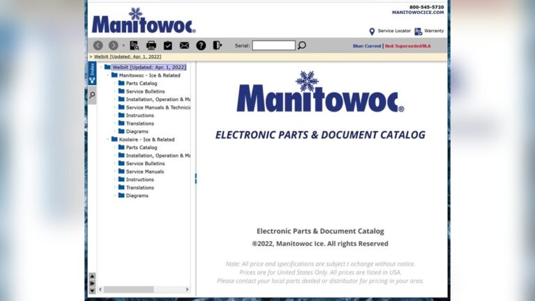This screenshot has height=301, width=535.
Task: Open the document search toolbar icon
Action: pos(134,45)
